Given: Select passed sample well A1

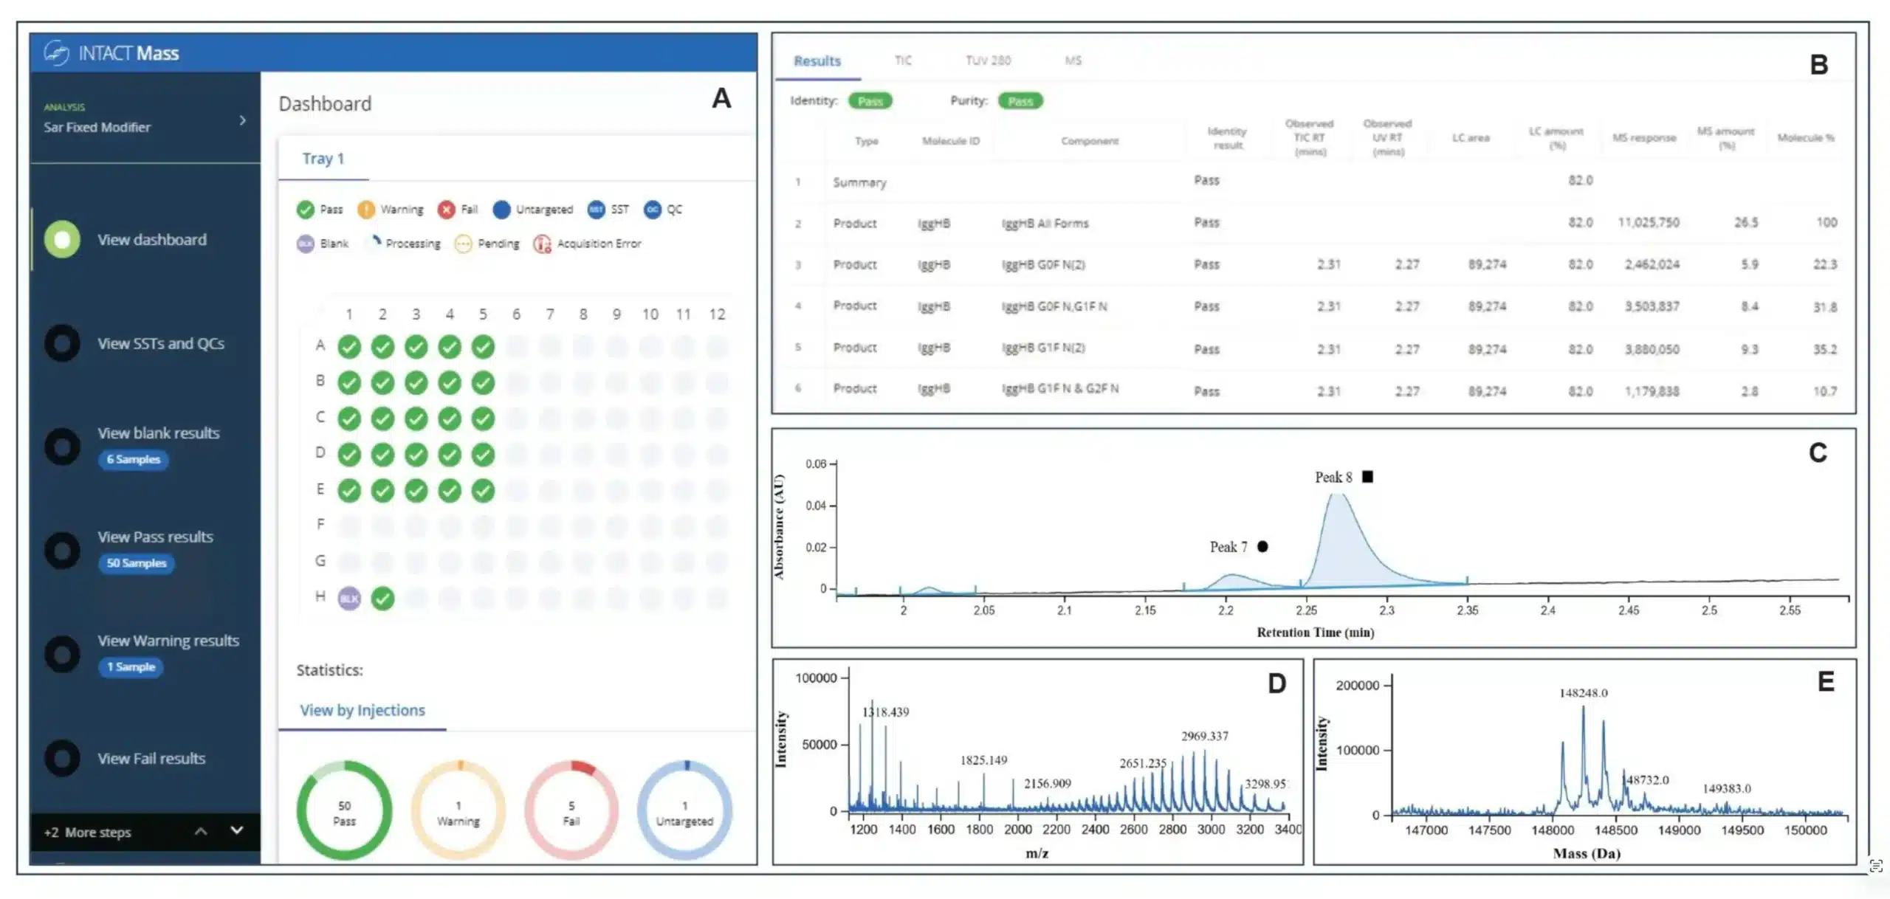Looking at the screenshot, I should pyautogui.click(x=349, y=347).
